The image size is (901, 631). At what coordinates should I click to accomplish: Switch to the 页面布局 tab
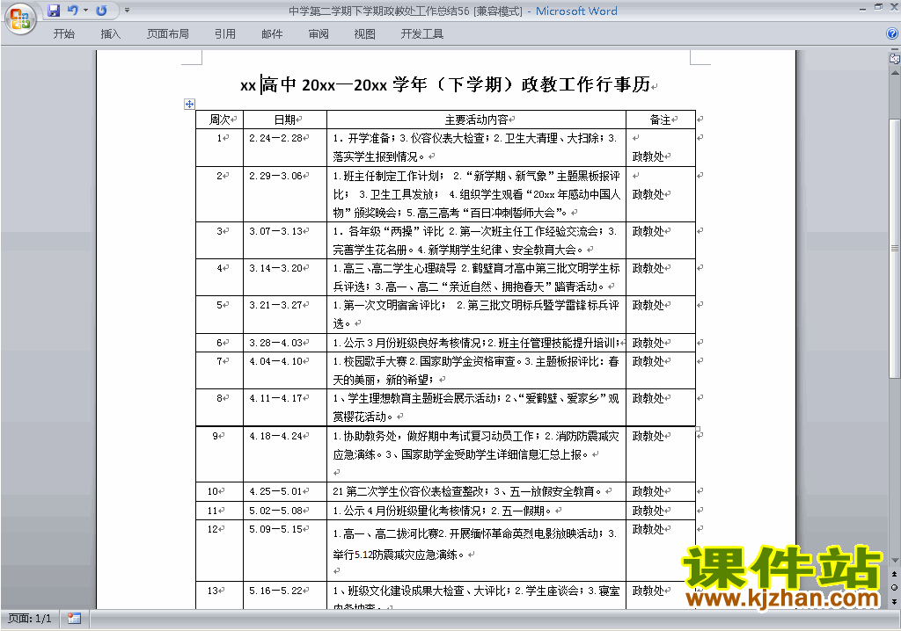(167, 34)
